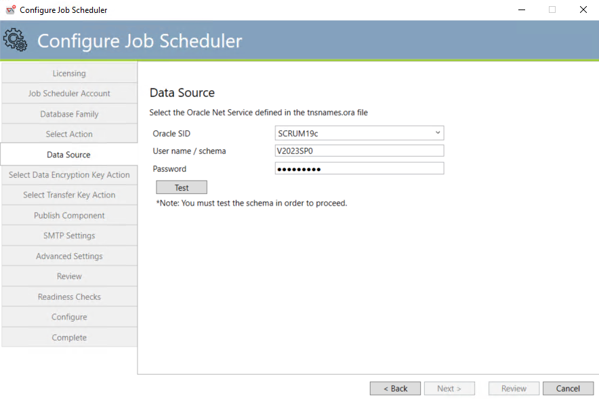The height and width of the screenshot is (399, 599).
Task: Select the Job Scheduler Account step
Action: coord(69,94)
